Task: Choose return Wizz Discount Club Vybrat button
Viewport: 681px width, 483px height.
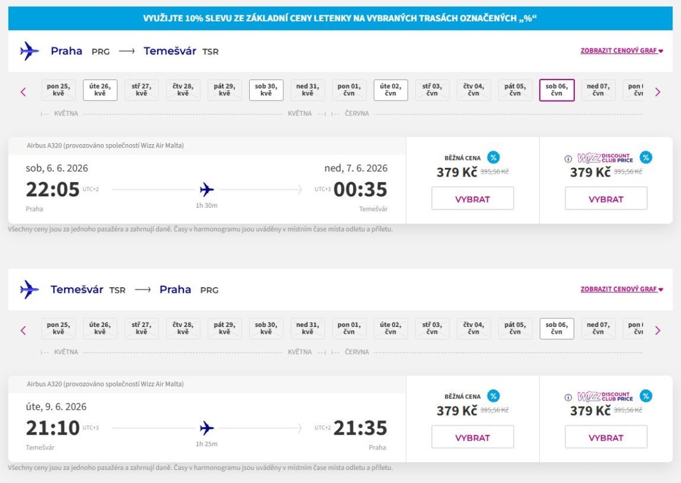Action: pyautogui.click(x=606, y=437)
